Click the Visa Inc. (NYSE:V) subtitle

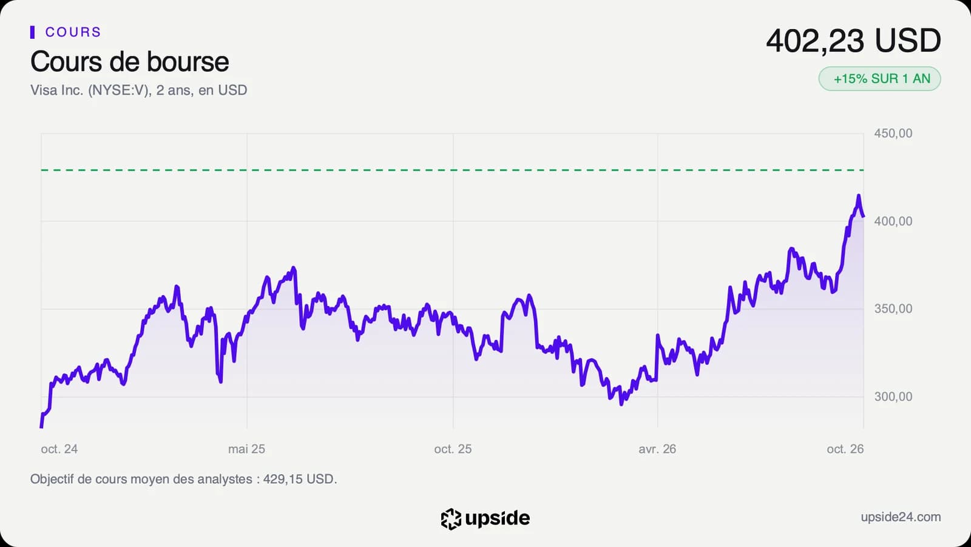point(89,90)
